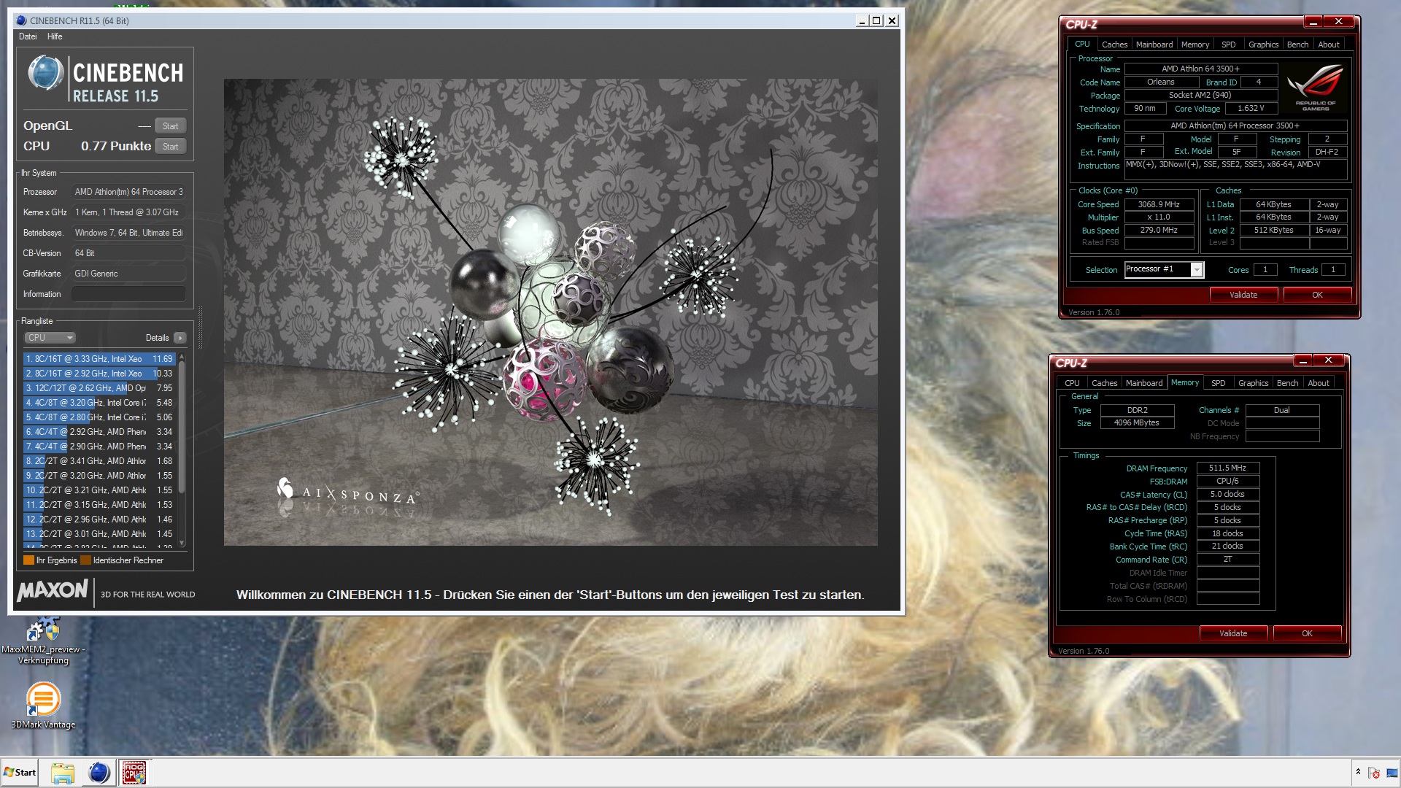This screenshot has width=1401, height=788.
Task: Click the orange Ihr Ergebnis legend swatch
Action: [28, 560]
